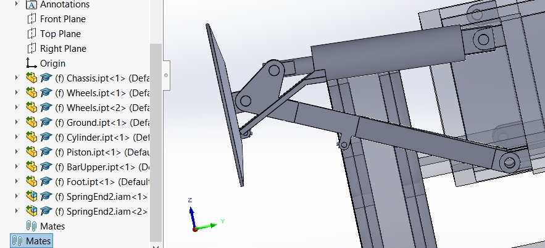545x248 pixels.
Task: Select the unhighlighted Mates folder
Action: tap(46, 226)
